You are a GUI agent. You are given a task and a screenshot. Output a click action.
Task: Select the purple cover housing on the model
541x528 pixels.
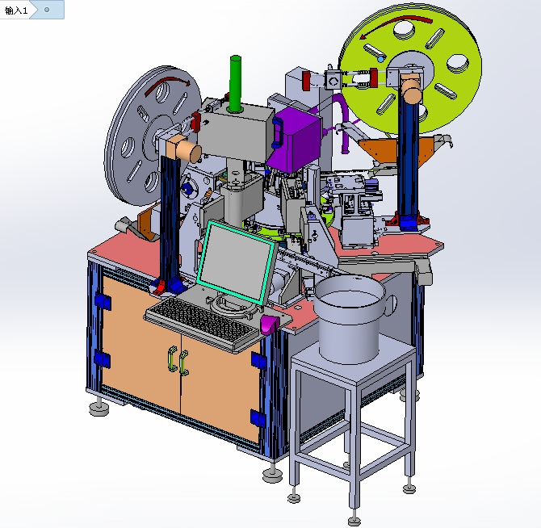click(x=293, y=140)
